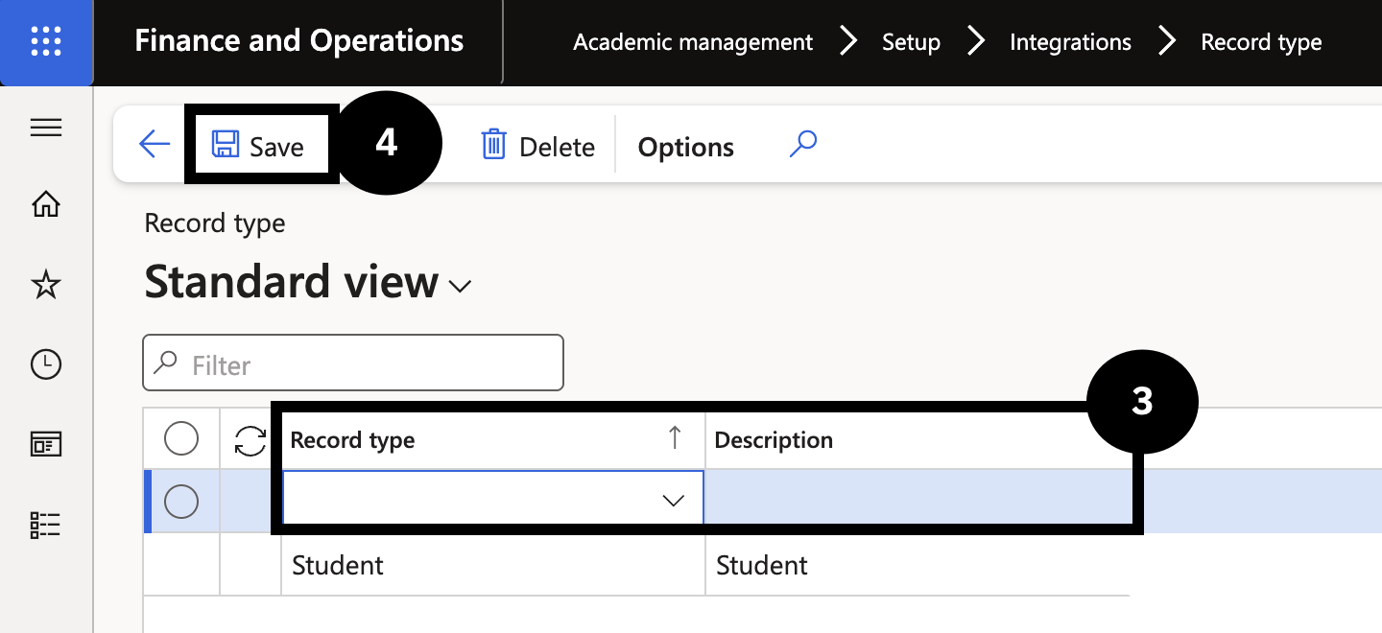Click the refresh icon in the grid header
The width and height of the screenshot is (1382, 633).
[250, 440]
